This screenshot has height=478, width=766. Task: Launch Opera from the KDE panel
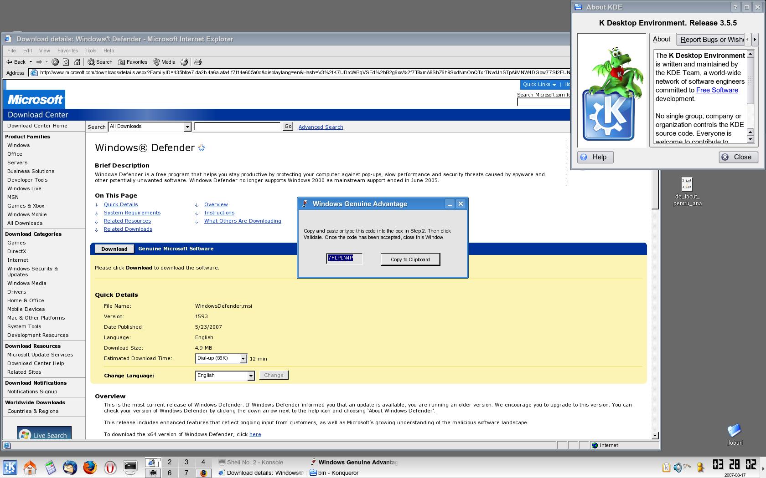[x=110, y=468]
